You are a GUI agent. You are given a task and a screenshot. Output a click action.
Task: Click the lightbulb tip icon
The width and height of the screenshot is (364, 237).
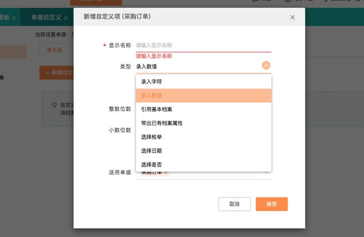(54, 105)
